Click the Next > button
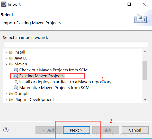152x139 pixels. (x=76, y=130)
